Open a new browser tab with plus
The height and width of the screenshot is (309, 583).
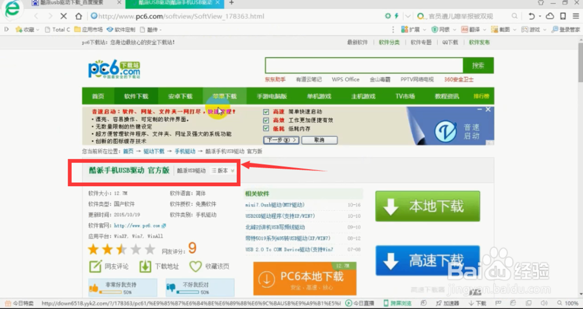[x=231, y=3]
